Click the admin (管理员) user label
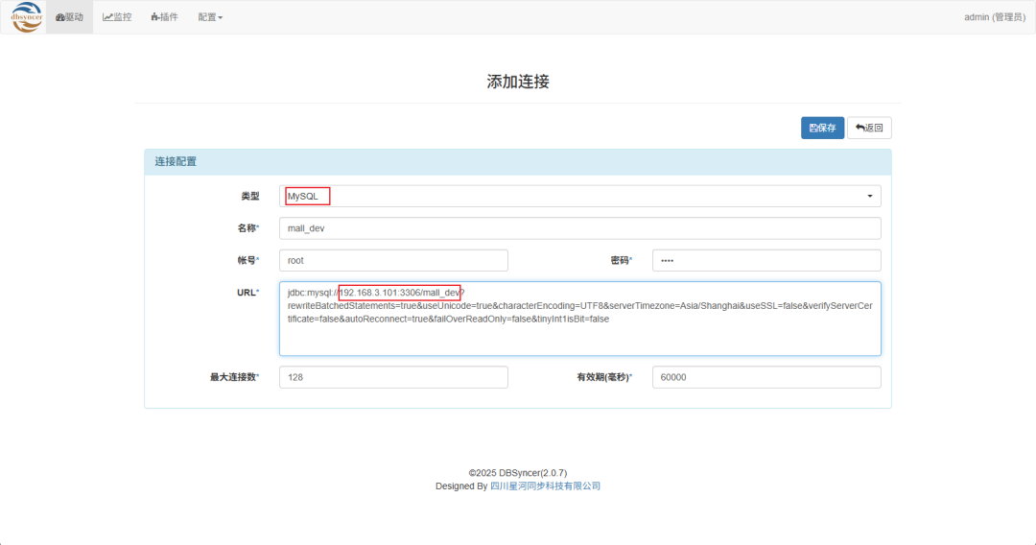The image size is (1036, 545). (x=994, y=17)
